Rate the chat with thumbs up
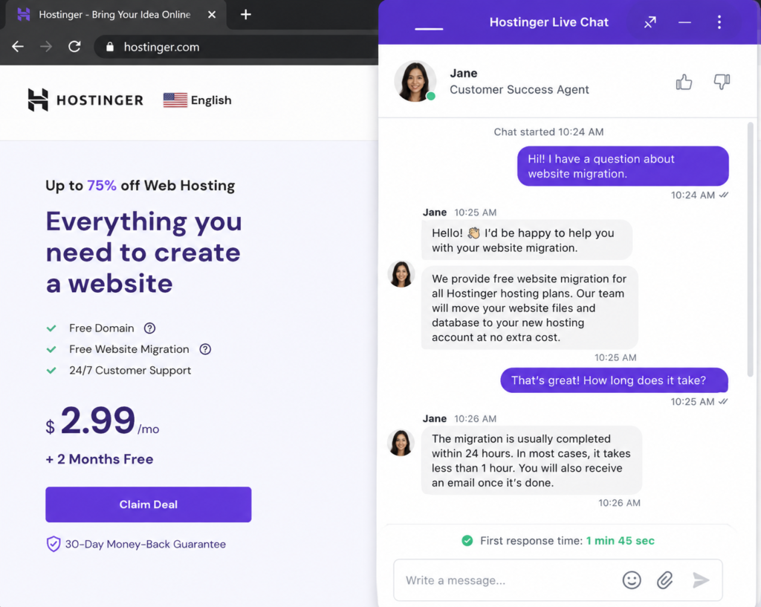 (x=684, y=82)
